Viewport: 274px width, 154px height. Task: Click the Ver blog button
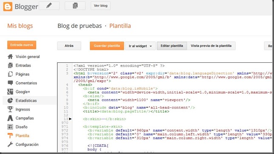101,6
